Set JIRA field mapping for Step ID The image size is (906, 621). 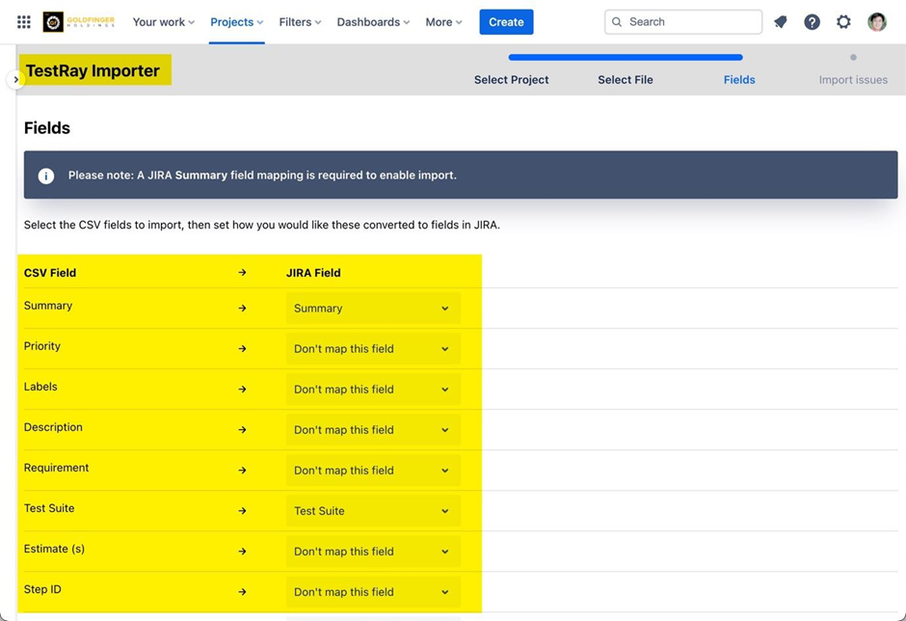click(x=372, y=592)
